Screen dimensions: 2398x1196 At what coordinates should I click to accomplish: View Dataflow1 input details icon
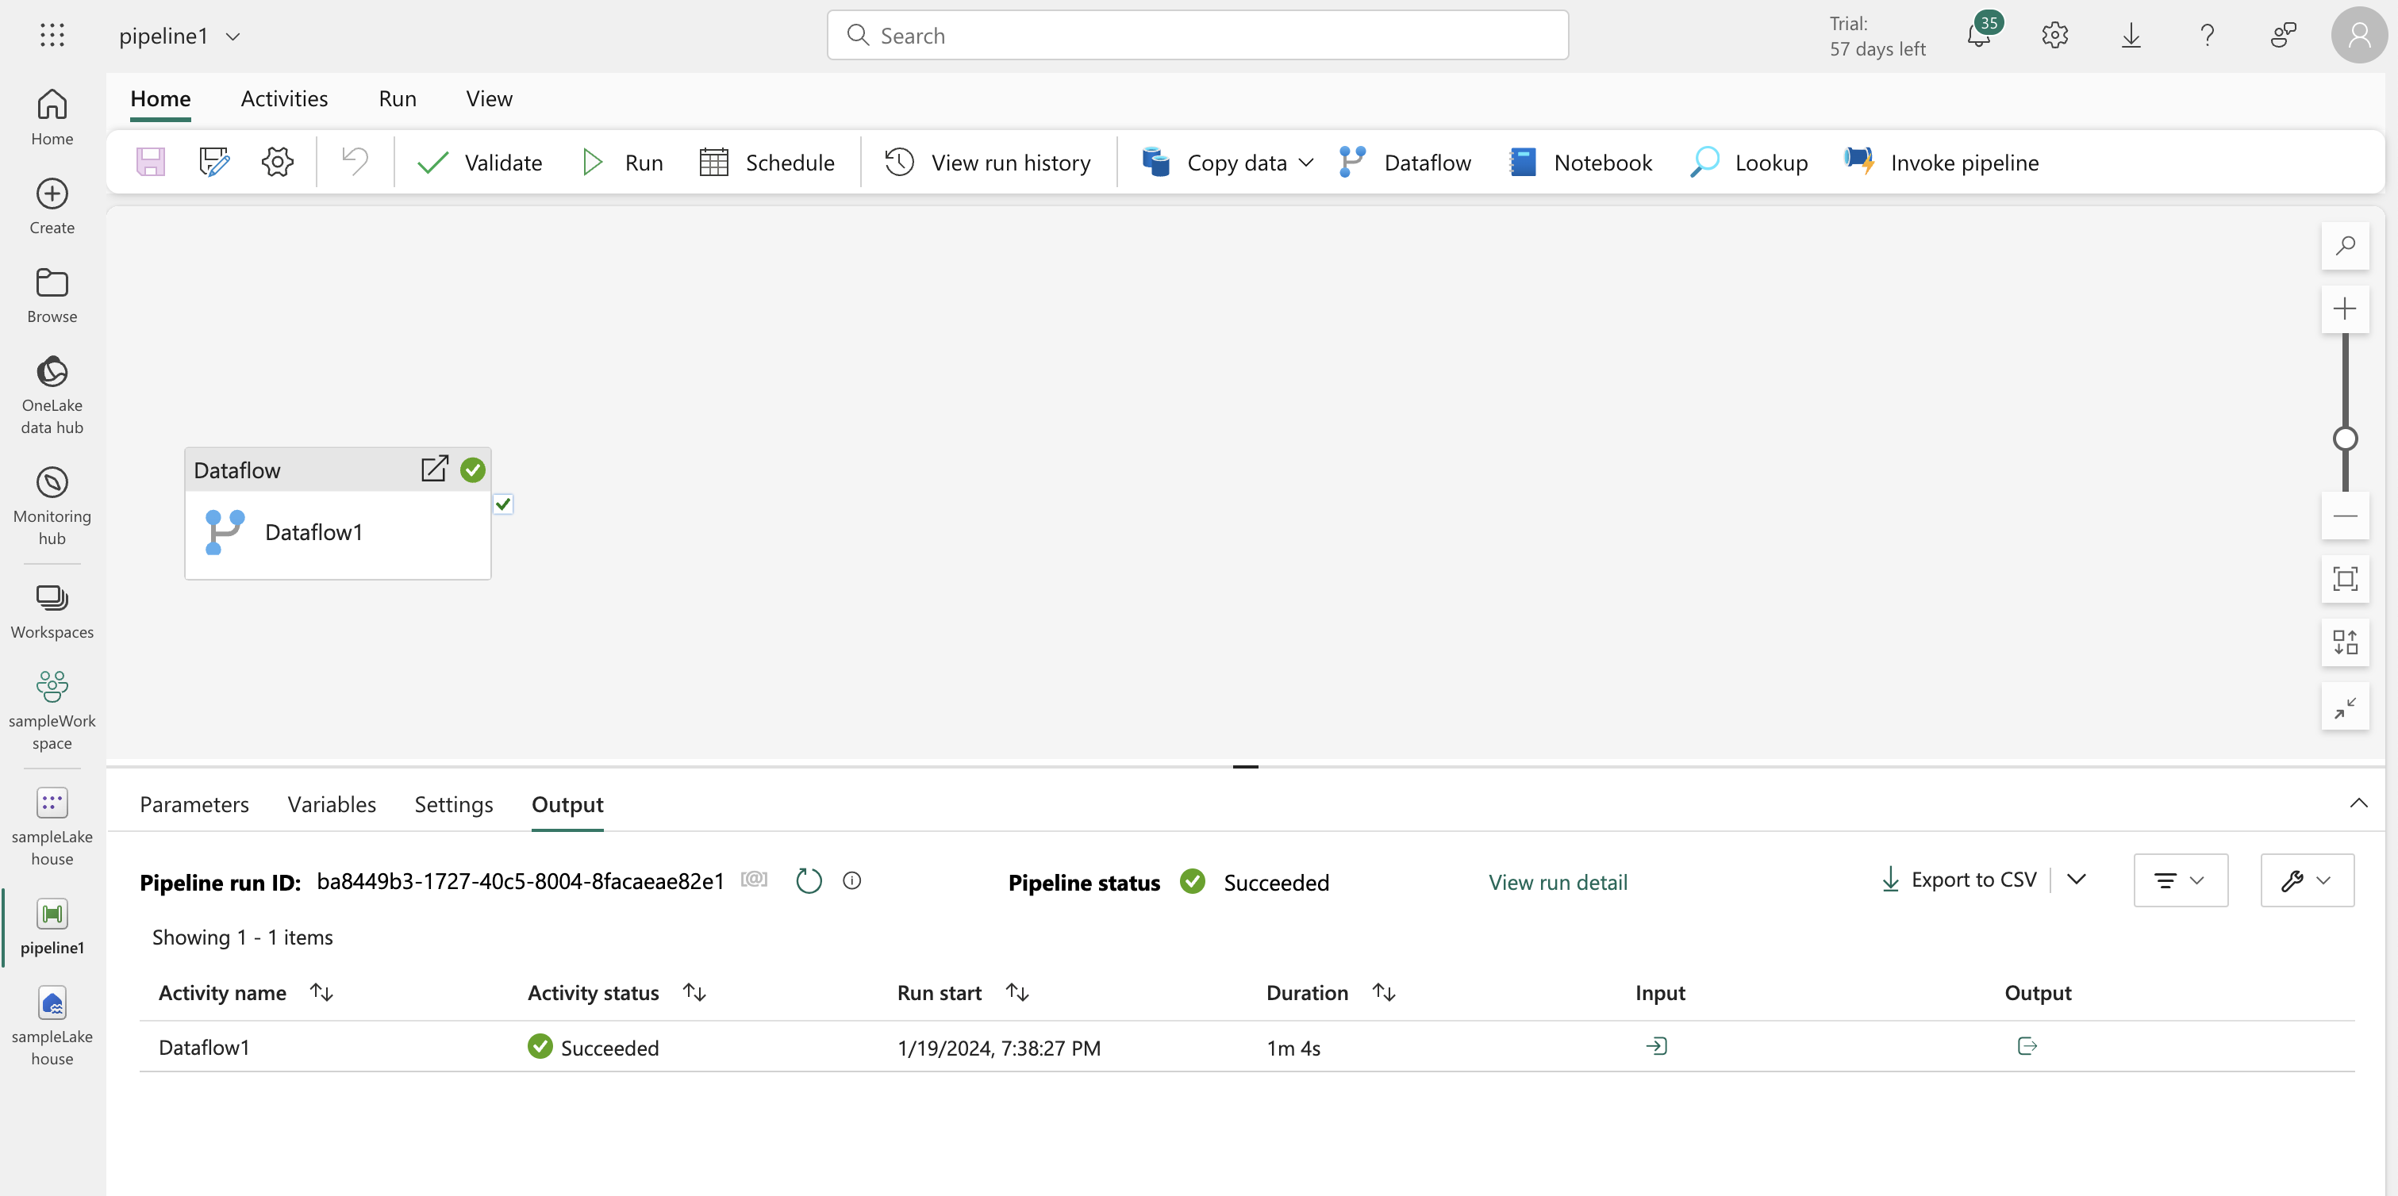coord(1657,1046)
